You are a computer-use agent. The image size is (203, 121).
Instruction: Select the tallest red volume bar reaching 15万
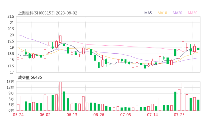pos(60,96)
